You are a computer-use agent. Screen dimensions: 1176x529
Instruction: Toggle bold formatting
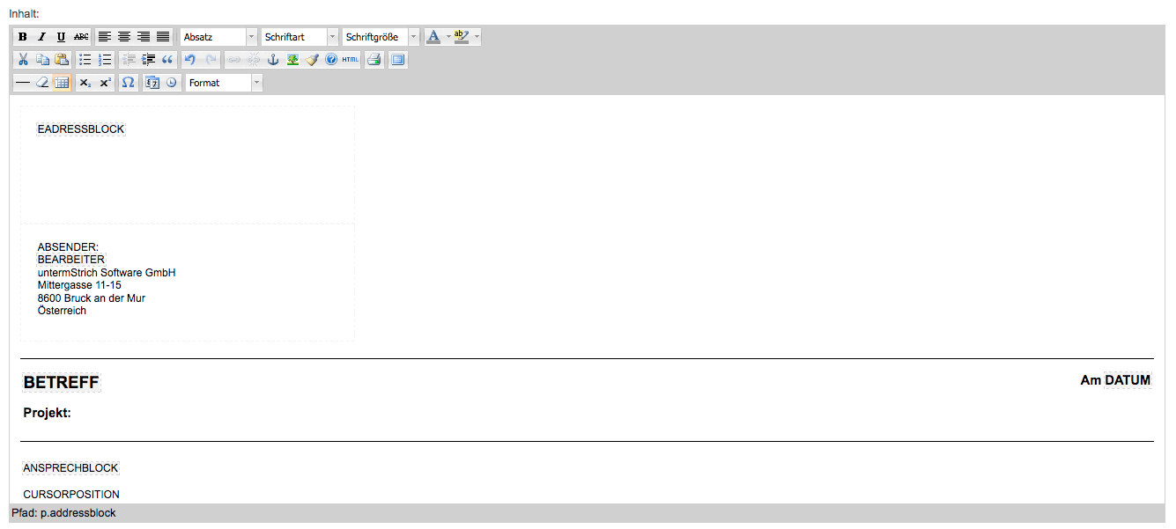coord(23,37)
